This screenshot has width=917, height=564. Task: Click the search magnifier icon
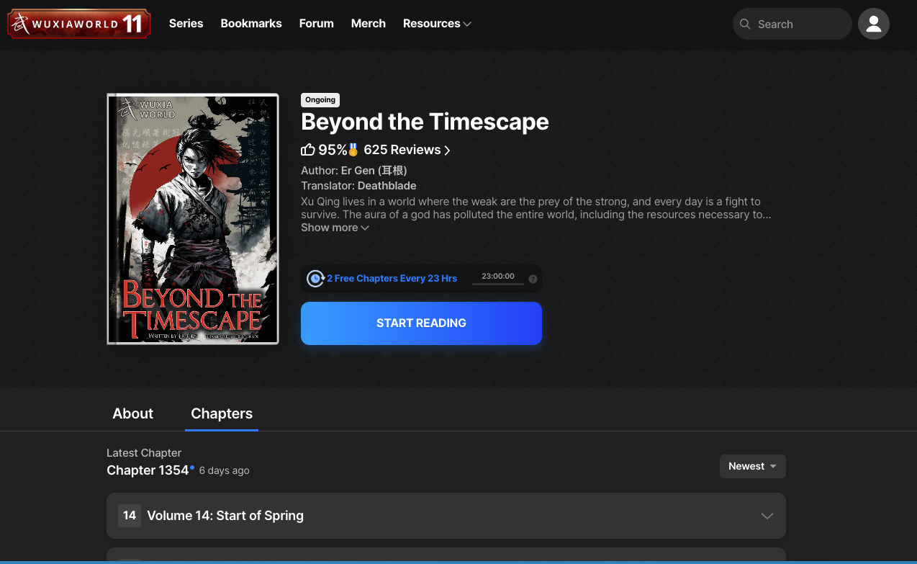point(745,24)
